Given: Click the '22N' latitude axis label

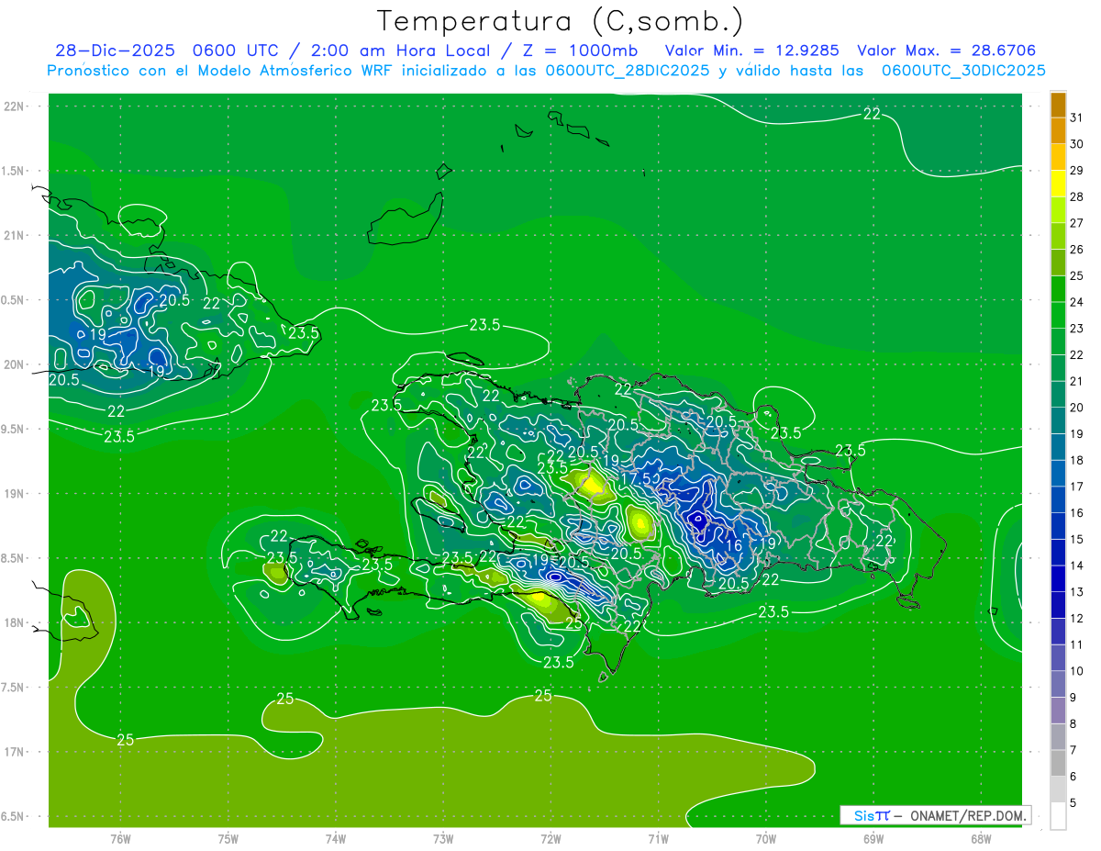Looking at the screenshot, I should (14, 106).
